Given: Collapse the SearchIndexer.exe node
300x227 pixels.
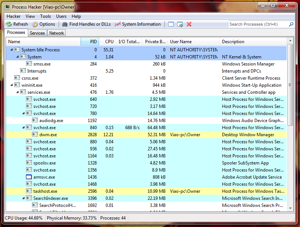Looking at the screenshot, I should pyautogui.click(x=23, y=198).
